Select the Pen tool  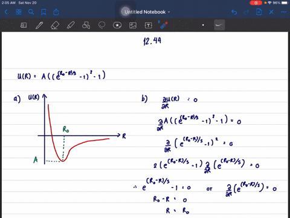tap(39, 25)
